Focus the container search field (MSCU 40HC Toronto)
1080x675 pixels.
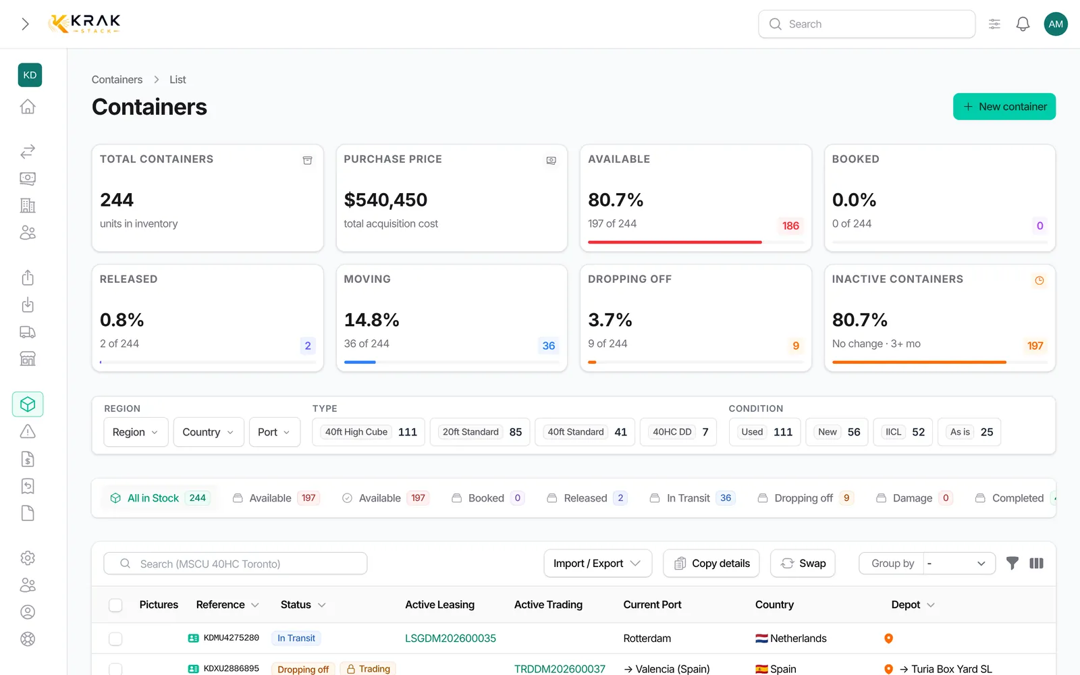236,564
